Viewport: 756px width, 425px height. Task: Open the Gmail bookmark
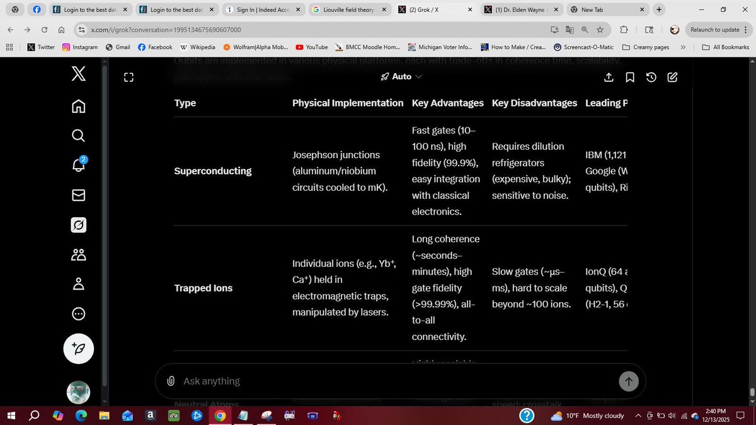pyautogui.click(x=118, y=47)
